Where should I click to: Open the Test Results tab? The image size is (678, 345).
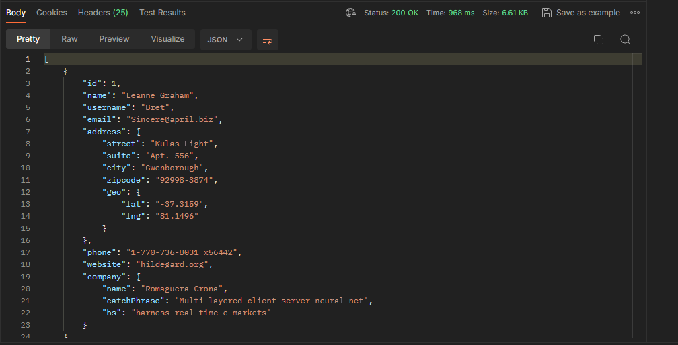[x=162, y=13]
